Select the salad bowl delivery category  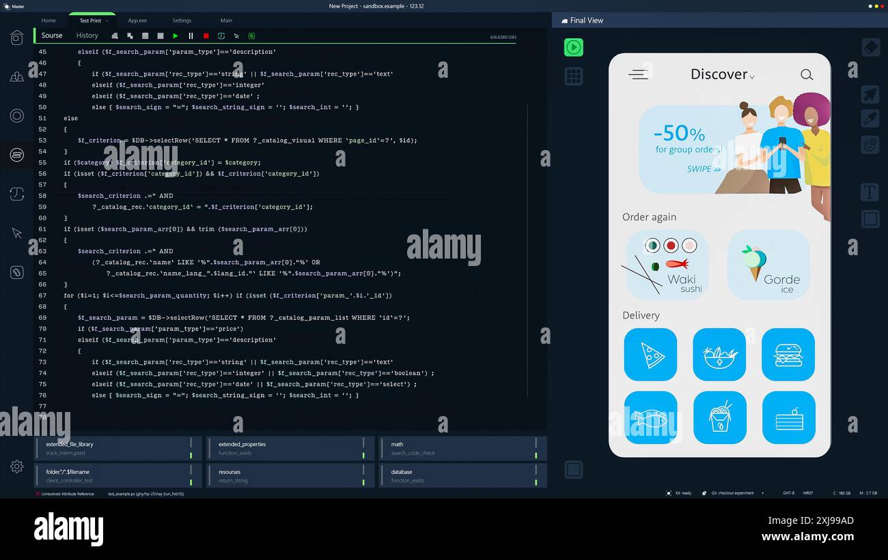(719, 355)
